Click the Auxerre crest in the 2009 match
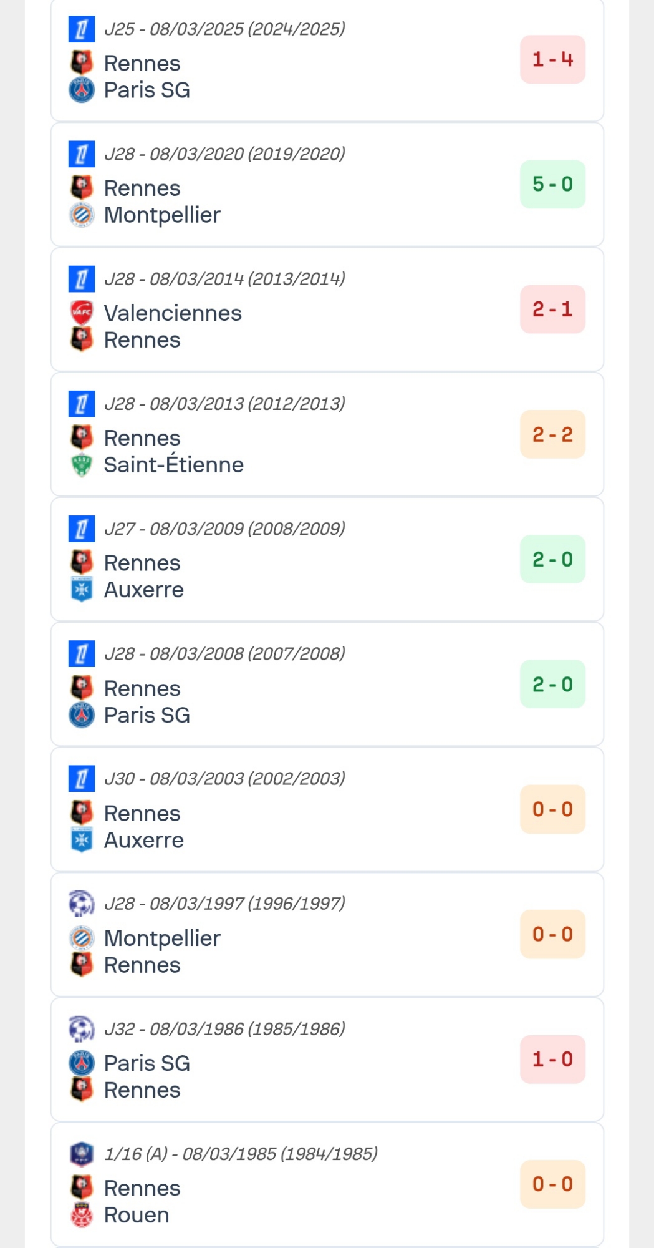Image resolution: width=654 pixels, height=1248 pixels. click(x=82, y=590)
